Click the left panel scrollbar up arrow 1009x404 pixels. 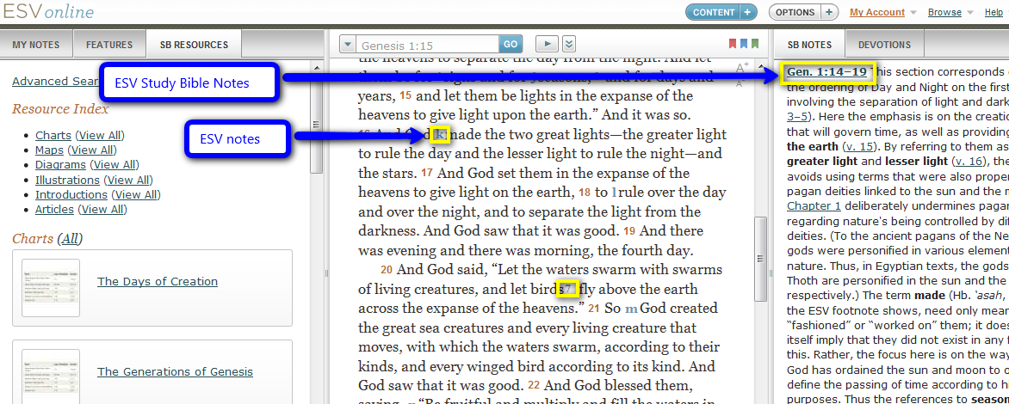pos(316,67)
